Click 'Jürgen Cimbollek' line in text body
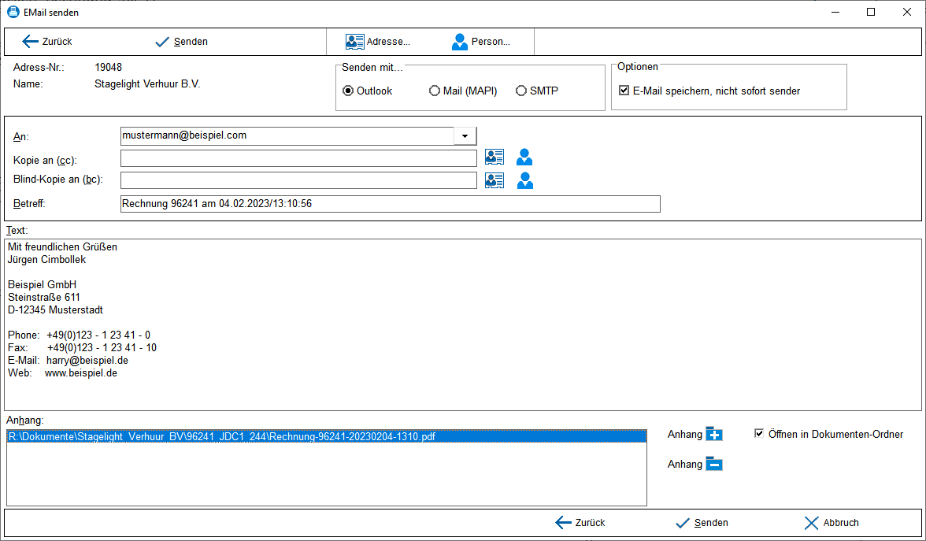The width and height of the screenshot is (926, 541). [46, 260]
